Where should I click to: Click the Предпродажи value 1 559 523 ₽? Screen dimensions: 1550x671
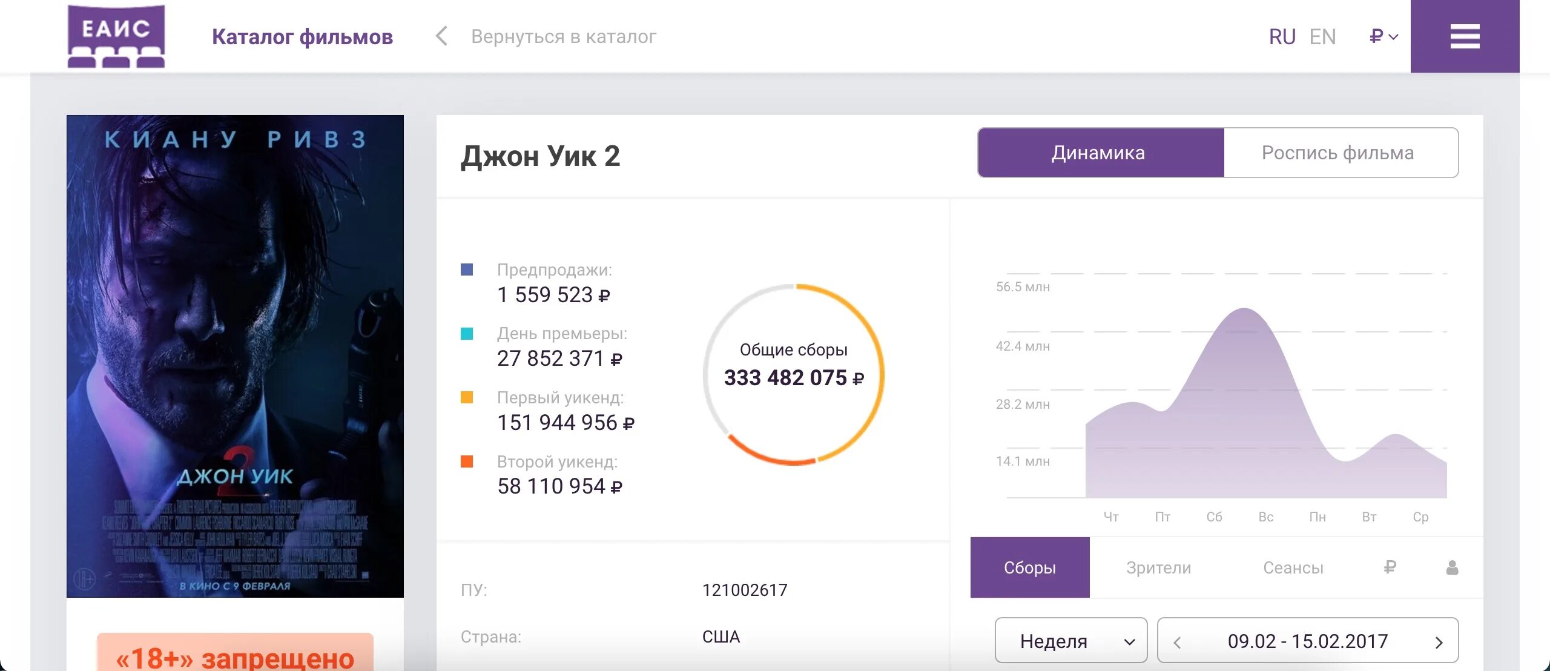point(553,295)
